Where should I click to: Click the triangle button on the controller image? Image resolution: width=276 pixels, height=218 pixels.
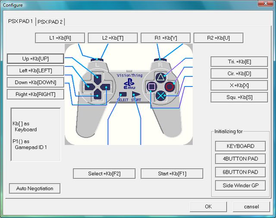point(160,77)
